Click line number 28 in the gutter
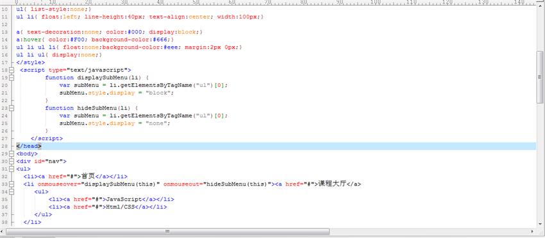 (x=4, y=146)
